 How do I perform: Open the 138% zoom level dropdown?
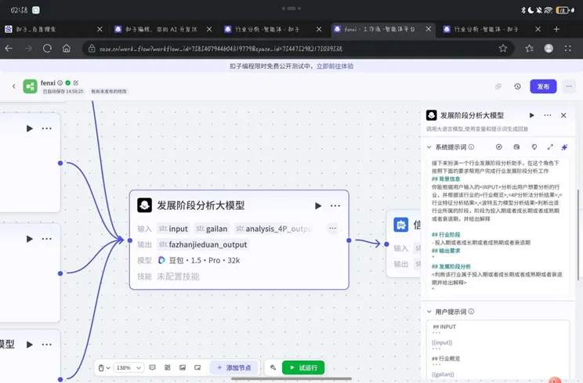pos(129,368)
